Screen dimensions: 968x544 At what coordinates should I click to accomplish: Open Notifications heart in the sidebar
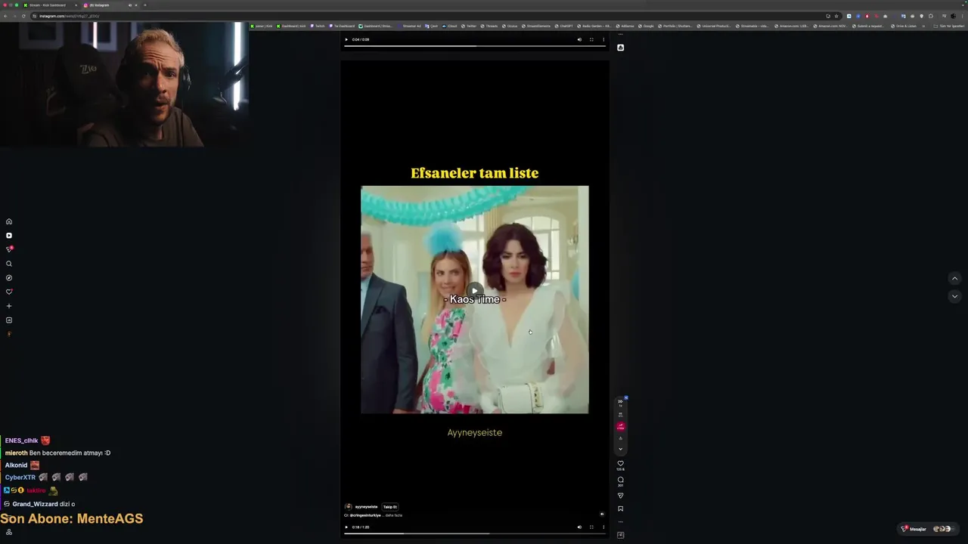9,292
